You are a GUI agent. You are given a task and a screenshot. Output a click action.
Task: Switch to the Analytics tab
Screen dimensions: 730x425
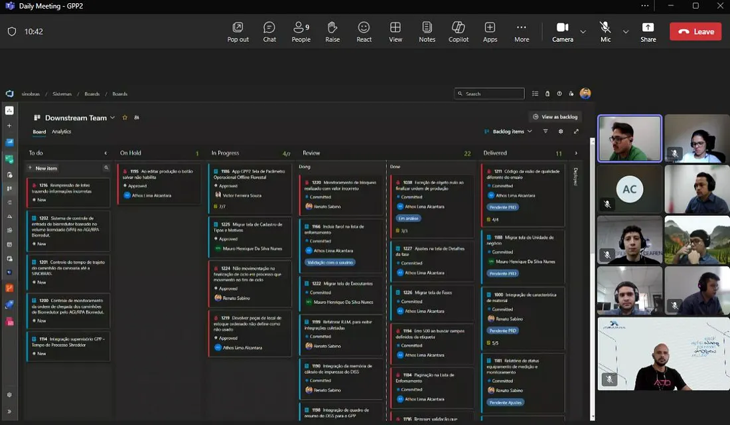click(61, 131)
